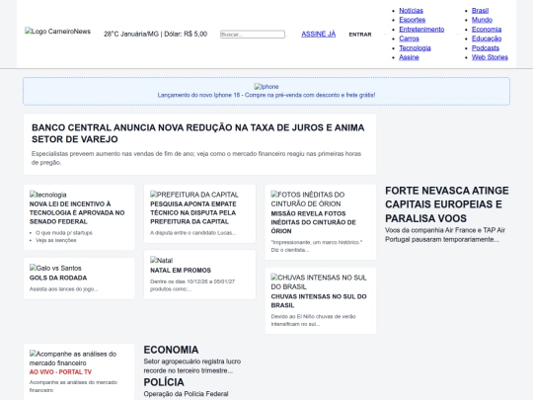The height and width of the screenshot is (400, 533).
Task: Open the Galo vs Santos image
Action: (x=55, y=268)
